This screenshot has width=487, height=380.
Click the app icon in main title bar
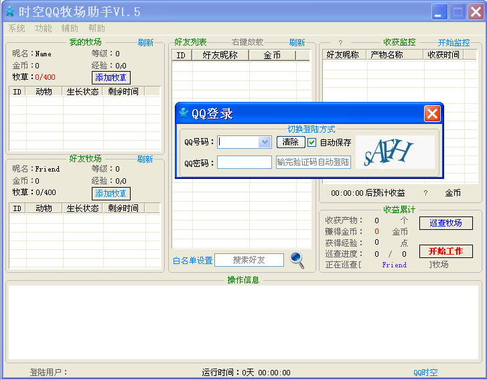click(10, 11)
